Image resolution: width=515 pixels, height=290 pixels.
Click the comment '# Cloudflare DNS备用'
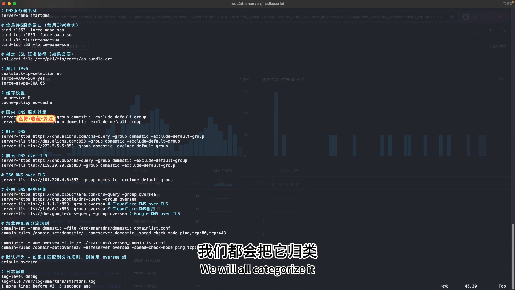pos(131,209)
